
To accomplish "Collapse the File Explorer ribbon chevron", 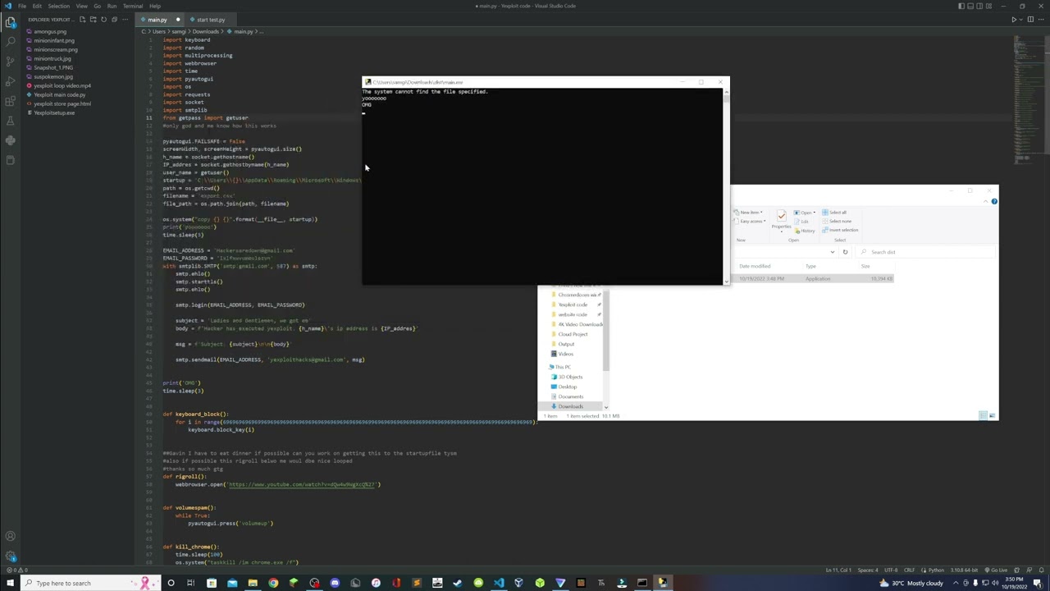I will (x=985, y=201).
